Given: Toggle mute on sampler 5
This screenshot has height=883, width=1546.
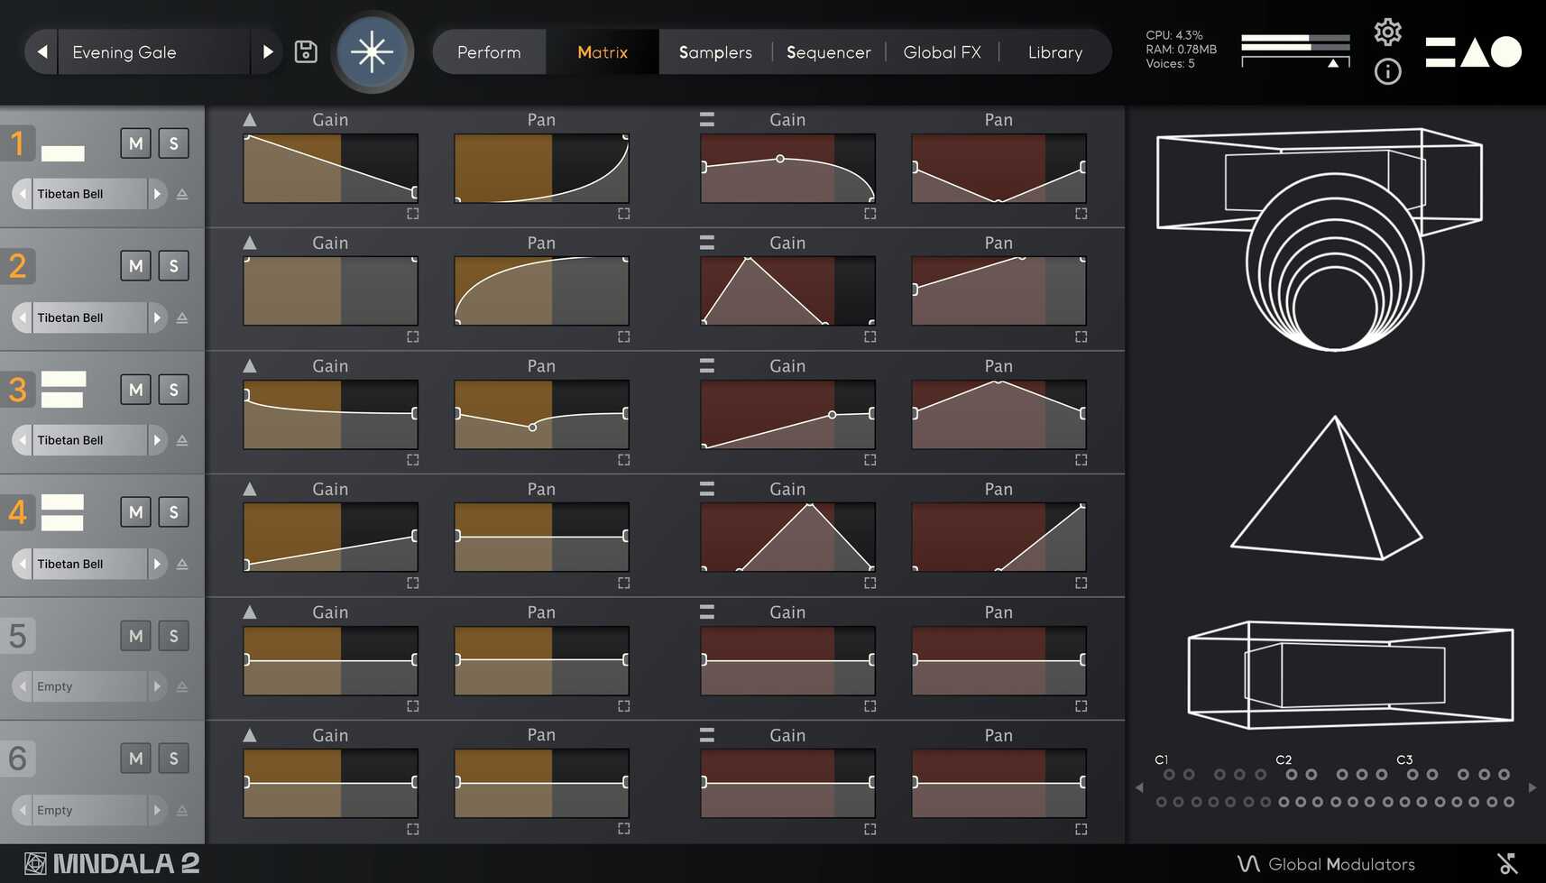Looking at the screenshot, I should (136, 636).
